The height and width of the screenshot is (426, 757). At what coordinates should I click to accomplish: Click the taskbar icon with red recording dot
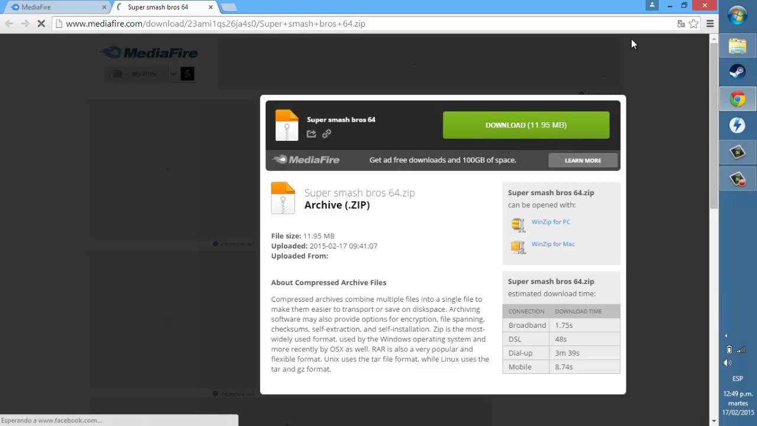click(737, 179)
